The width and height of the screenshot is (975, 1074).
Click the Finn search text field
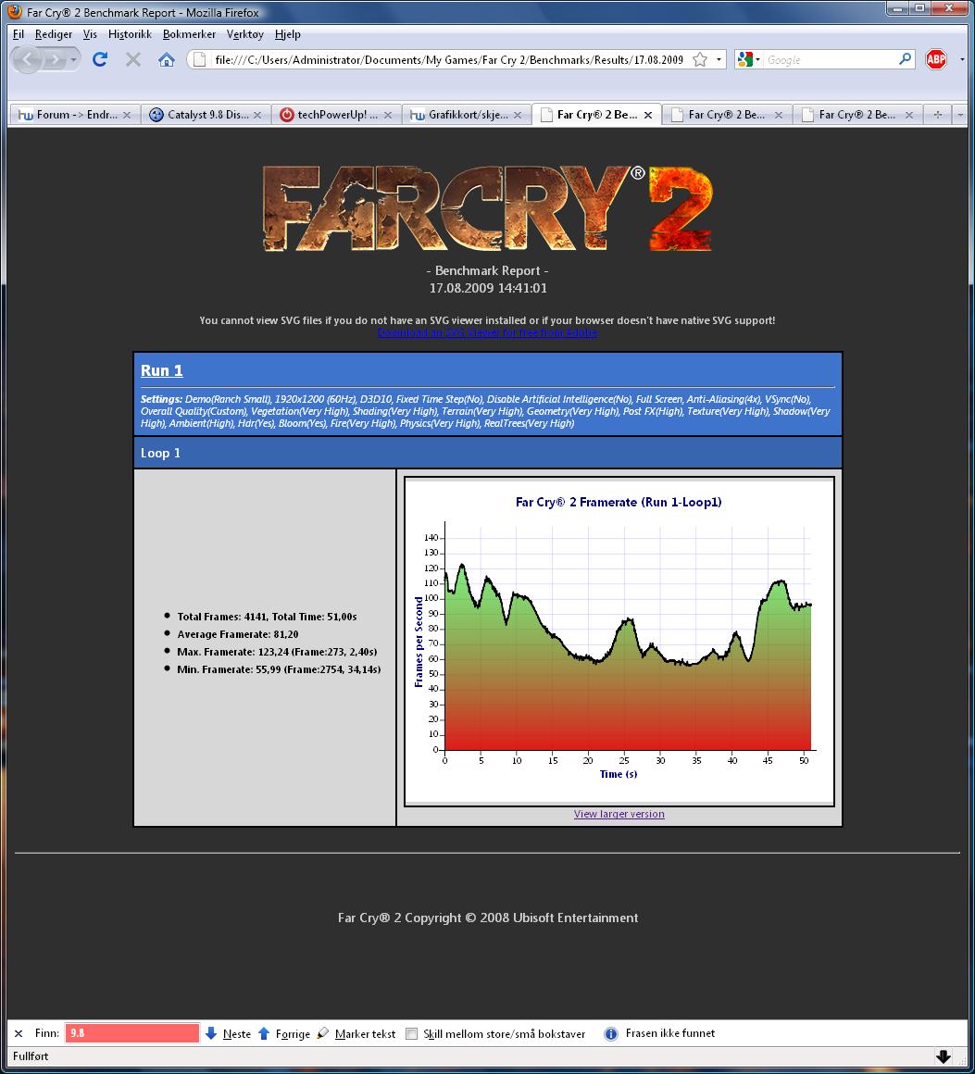(132, 1033)
